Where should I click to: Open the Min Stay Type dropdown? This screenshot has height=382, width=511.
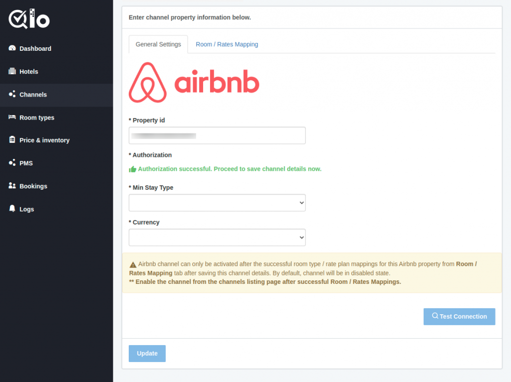coord(217,203)
